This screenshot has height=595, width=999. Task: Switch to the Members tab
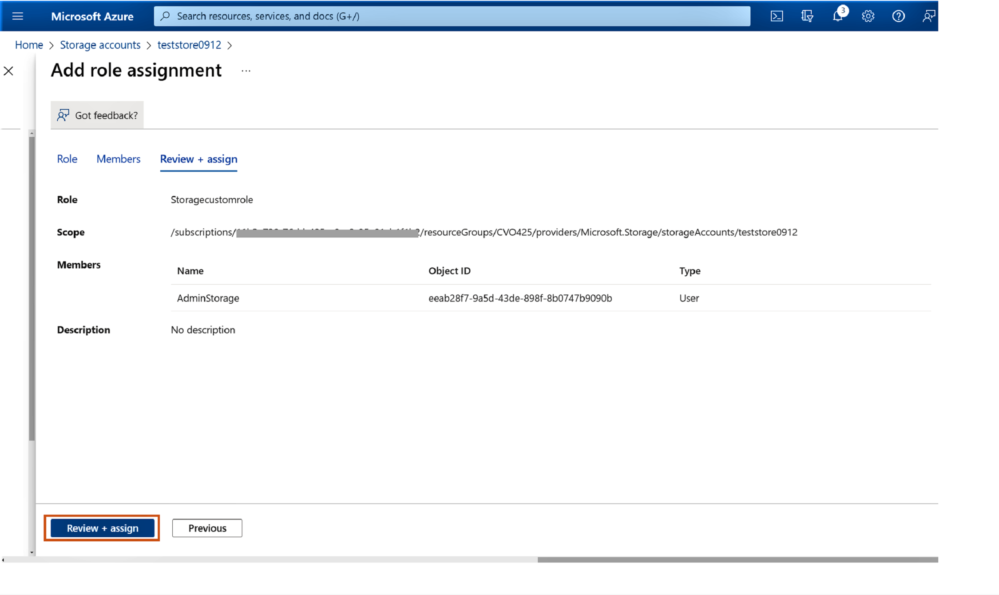pos(118,159)
